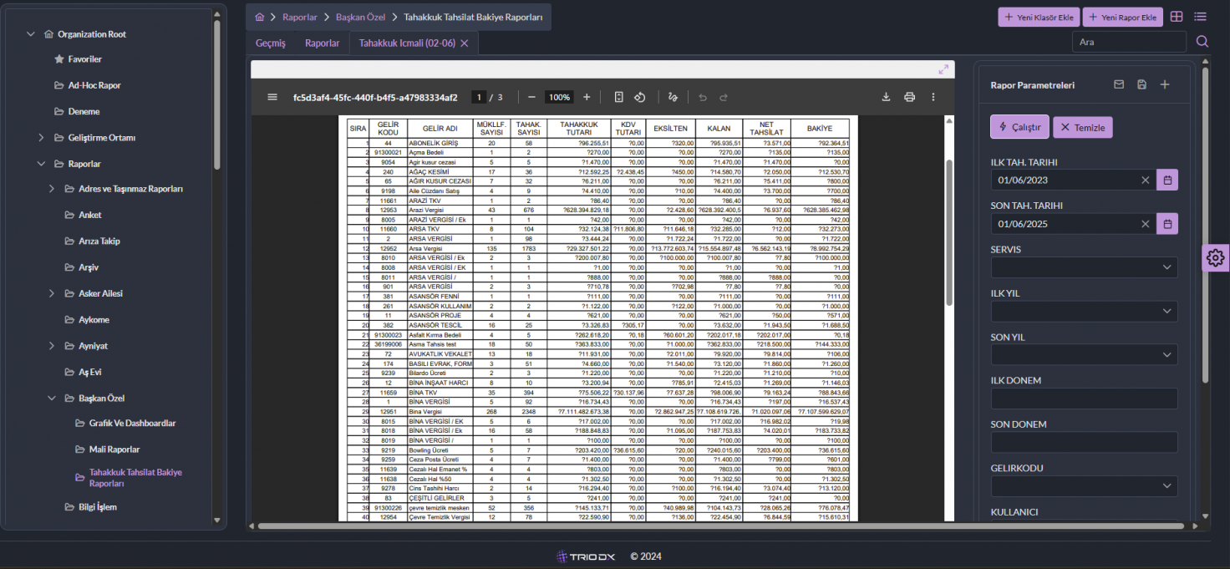1230x569 pixels.
Task: Expand the Adres ve Taşınmaz Raporları folder
Action: 52,189
